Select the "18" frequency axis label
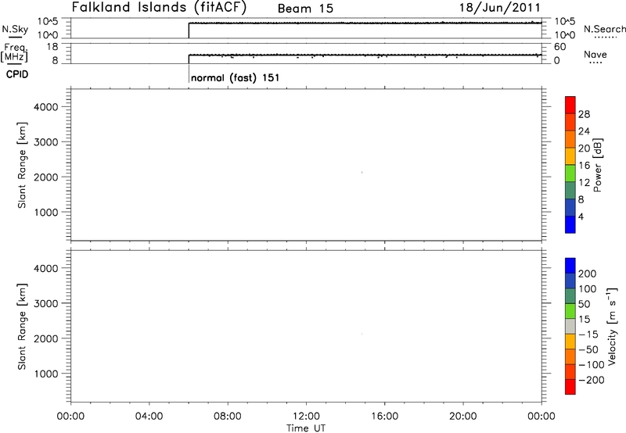Screen dimensions: 626x433 pyautogui.click(x=52, y=47)
